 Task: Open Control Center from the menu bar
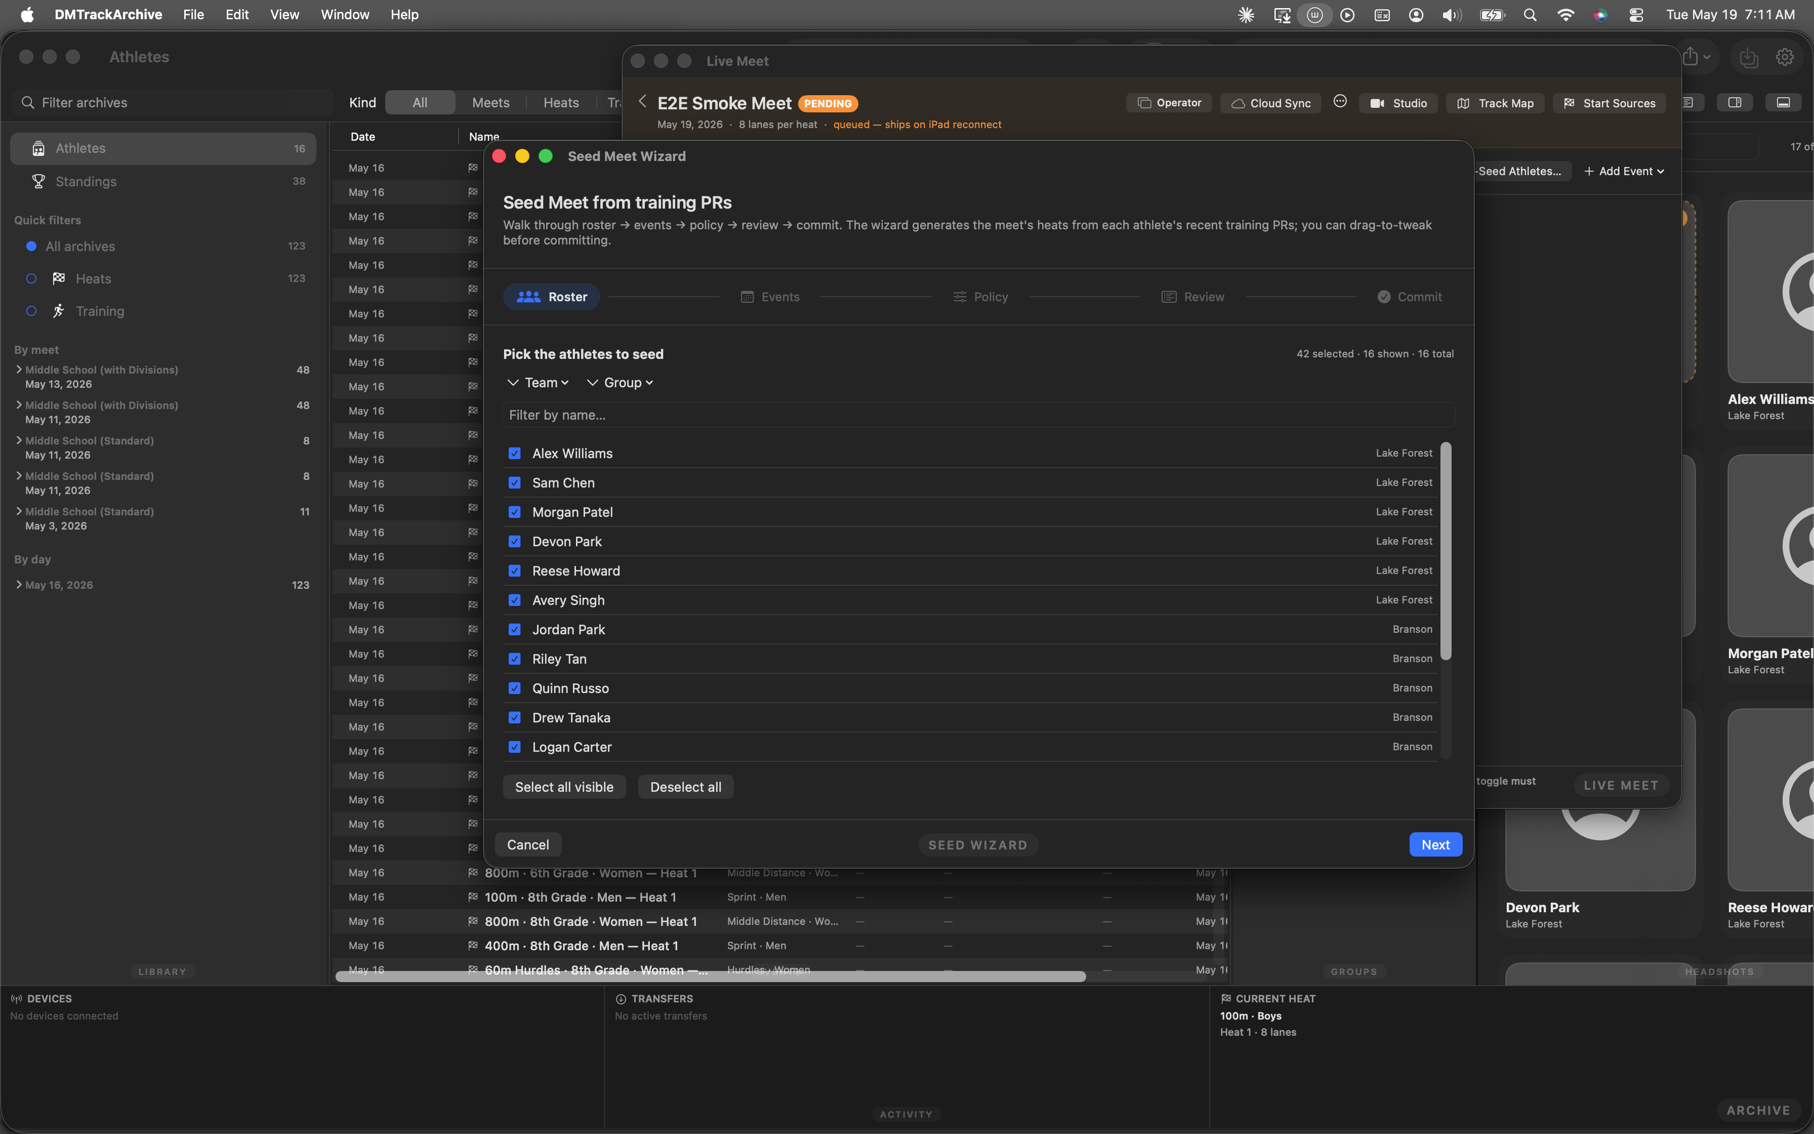(x=1636, y=14)
